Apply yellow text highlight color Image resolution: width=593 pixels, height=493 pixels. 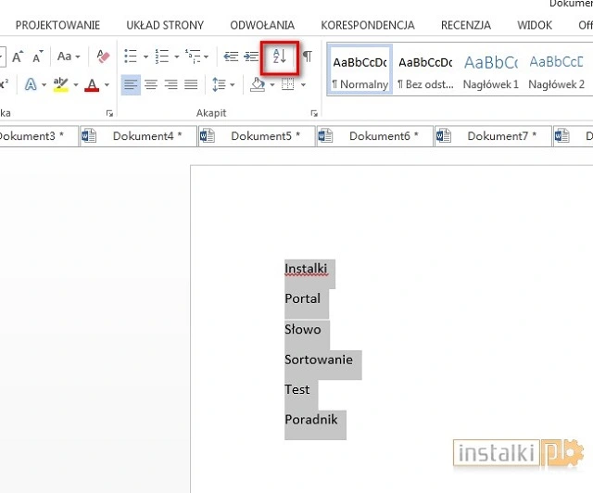(61, 84)
